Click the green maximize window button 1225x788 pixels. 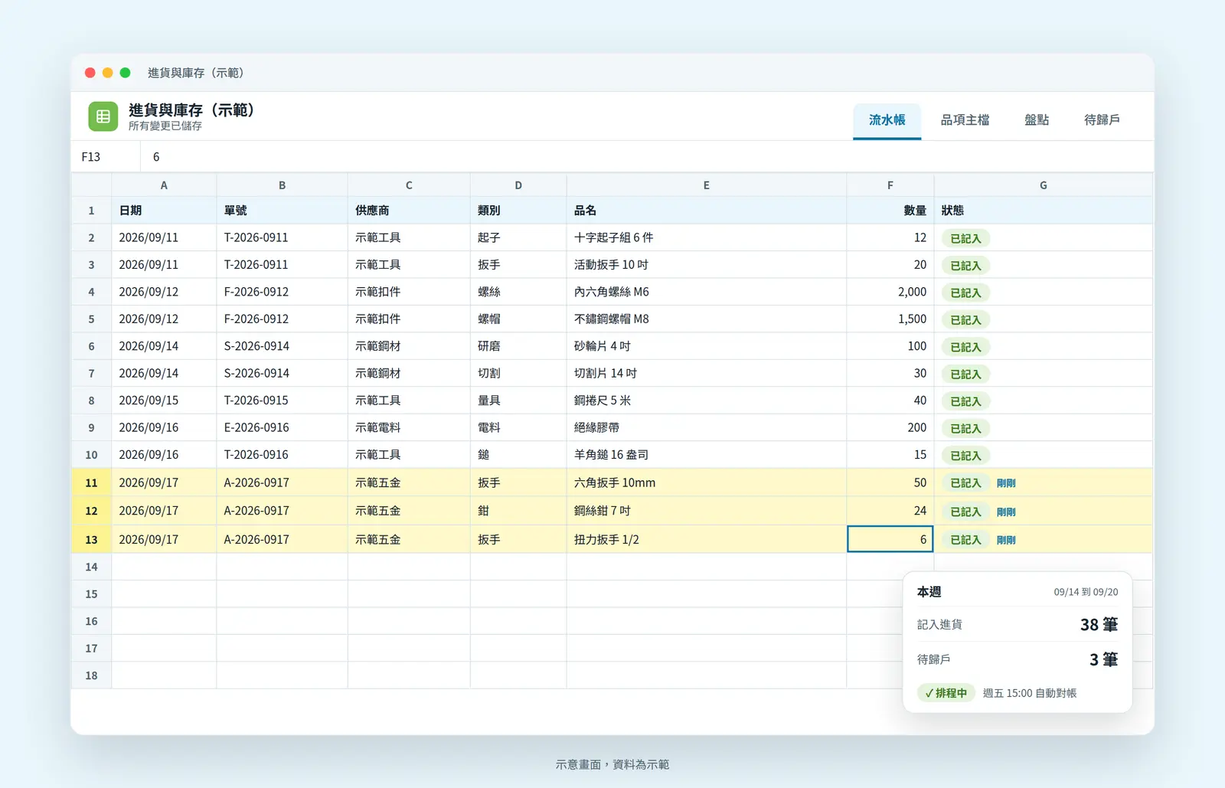[x=126, y=73]
